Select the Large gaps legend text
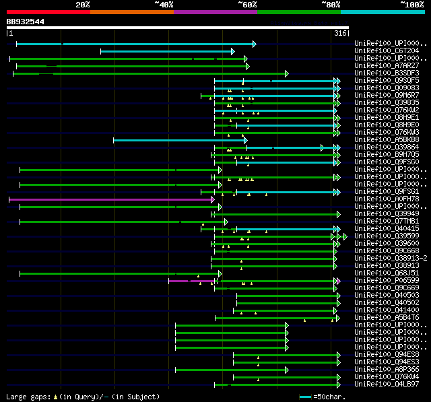Screen dimensions: 431x402 pos(83,397)
